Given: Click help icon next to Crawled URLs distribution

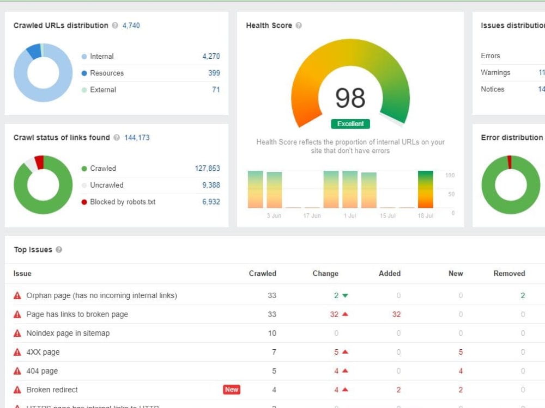Looking at the screenshot, I should 115,26.
